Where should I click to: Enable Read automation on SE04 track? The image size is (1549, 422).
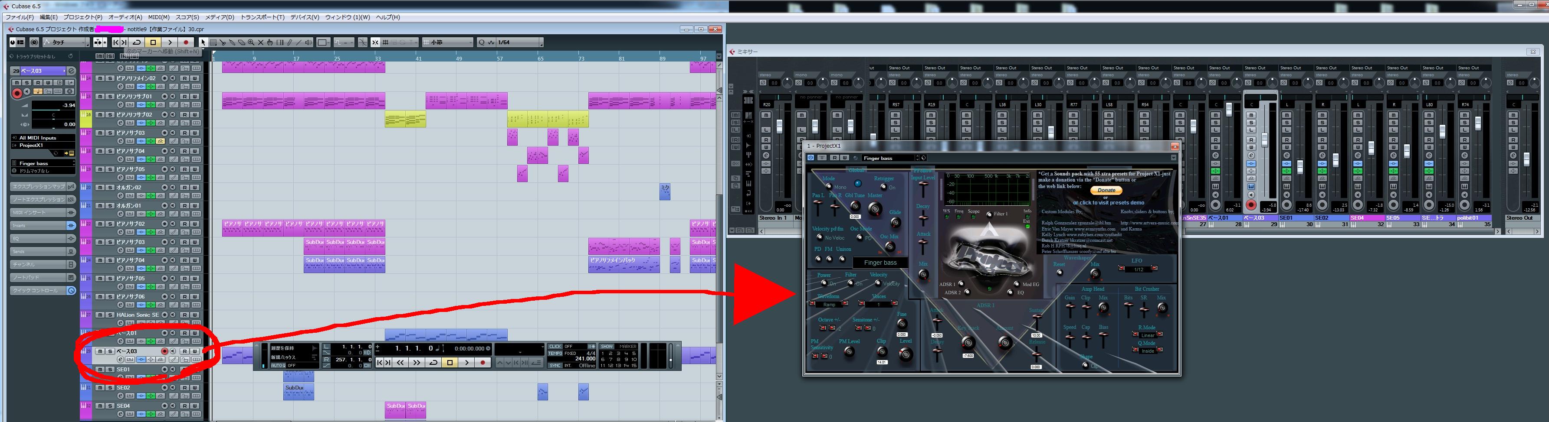click(x=184, y=406)
